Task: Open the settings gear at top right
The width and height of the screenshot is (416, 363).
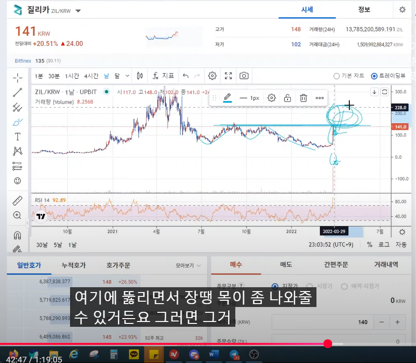Action: (402, 10)
